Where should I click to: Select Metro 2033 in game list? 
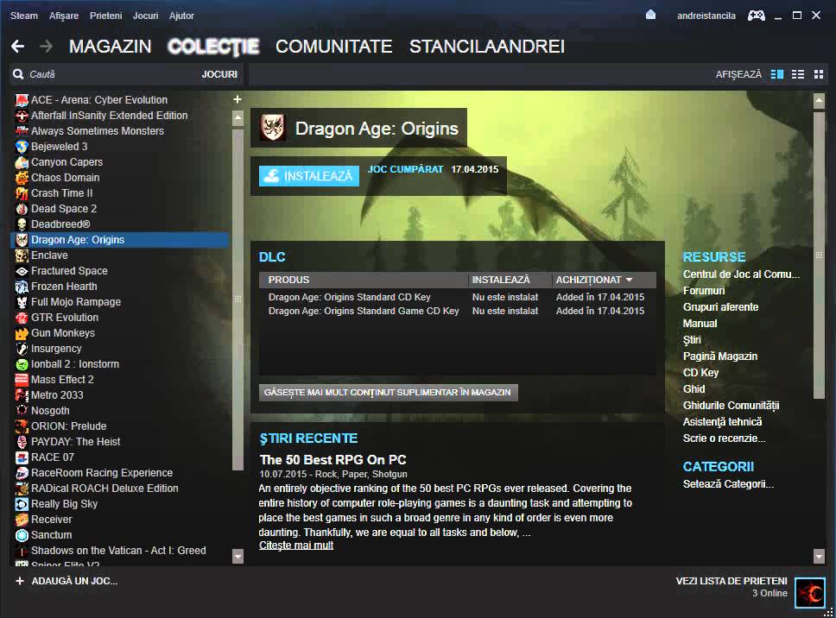[120, 395]
